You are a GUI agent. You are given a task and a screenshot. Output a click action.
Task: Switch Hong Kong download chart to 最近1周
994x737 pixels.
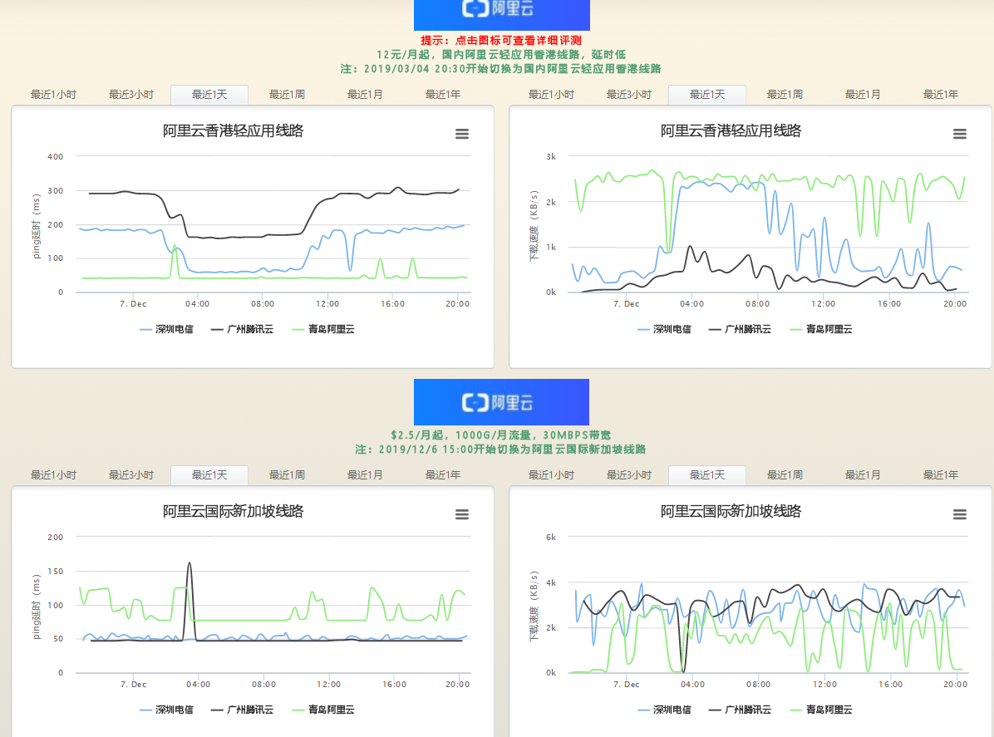pos(785,95)
